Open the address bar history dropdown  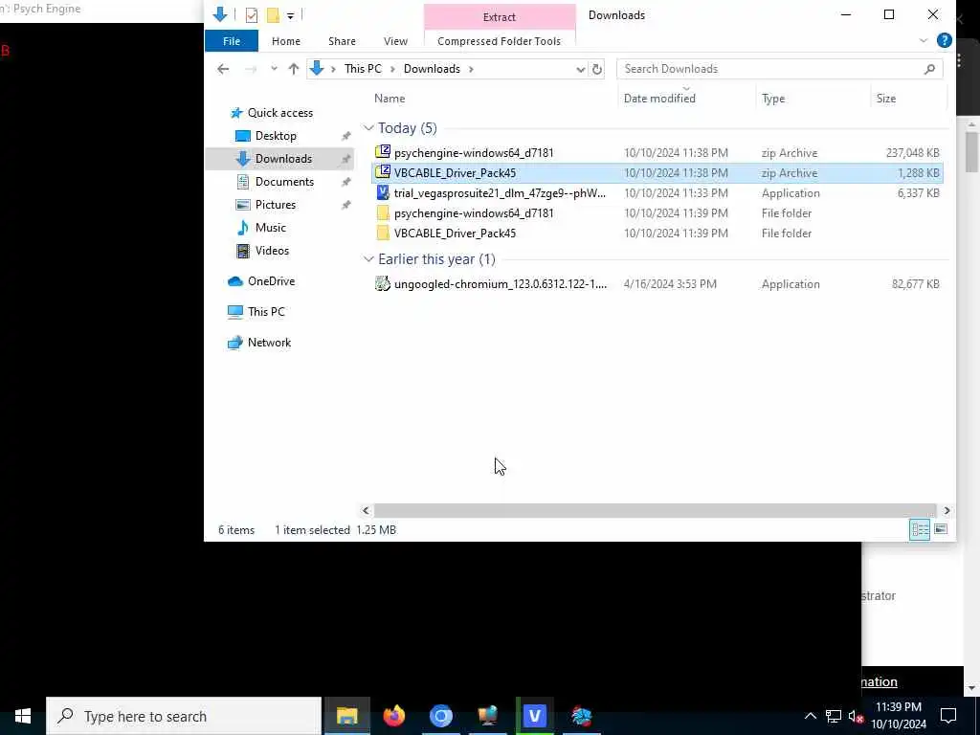pyautogui.click(x=580, y=69)
